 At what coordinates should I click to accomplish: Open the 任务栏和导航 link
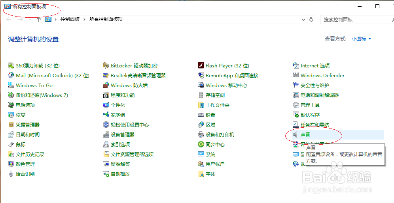(315, 125)
